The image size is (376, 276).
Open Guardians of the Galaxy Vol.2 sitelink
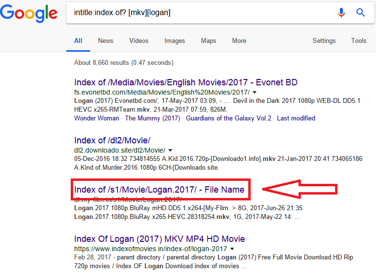click(229, 118)
